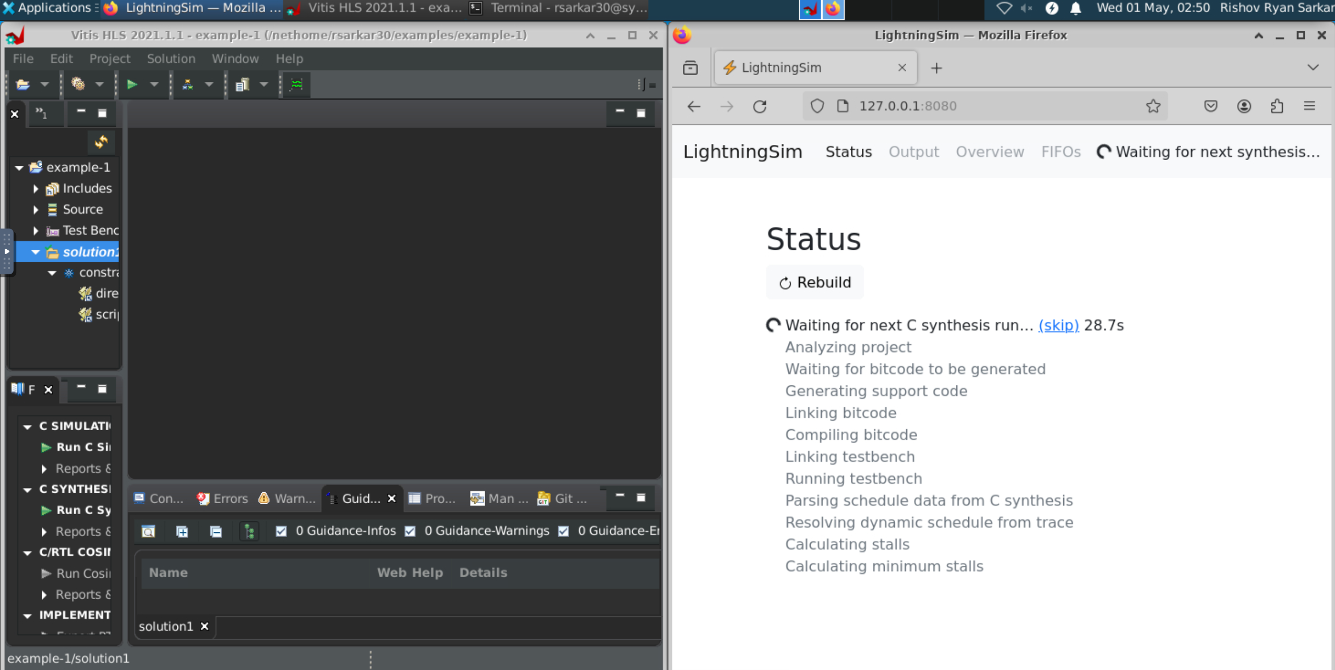Open Firefox extensions puzzle icon

pyautogui.click(x=1277, y=106)
